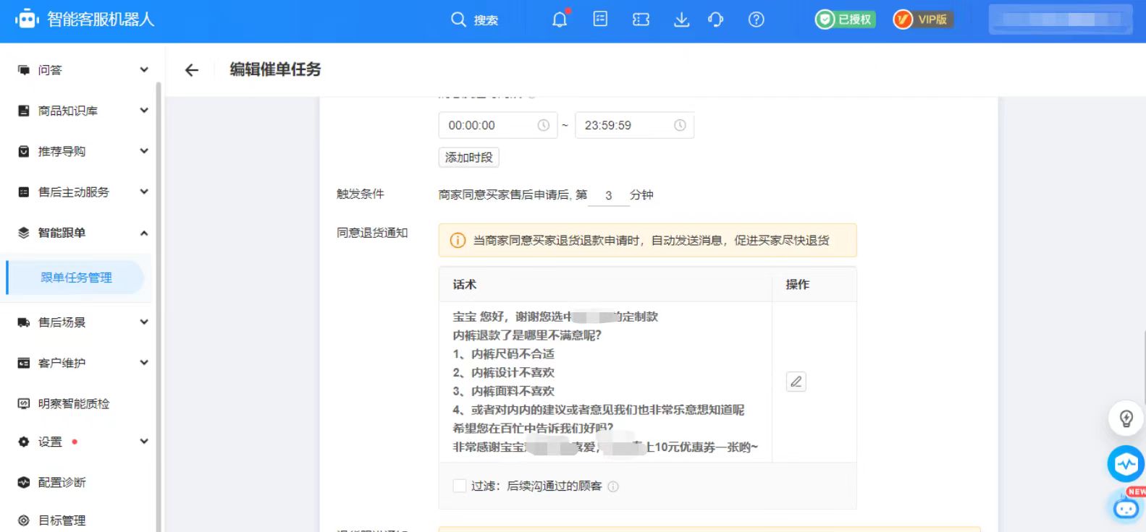Click the orange info icon in notice banner

(x=458, y=241)
